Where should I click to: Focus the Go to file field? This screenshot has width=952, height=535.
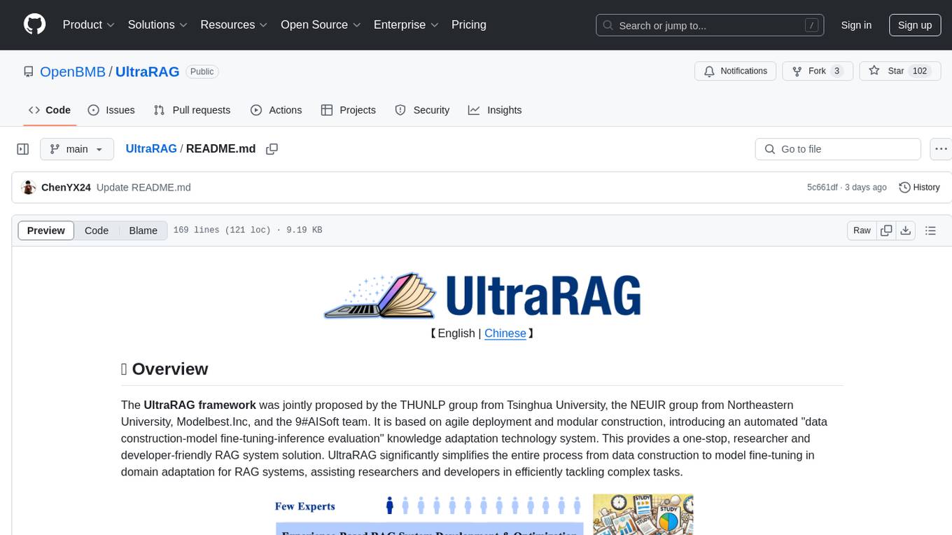(838, 149)
